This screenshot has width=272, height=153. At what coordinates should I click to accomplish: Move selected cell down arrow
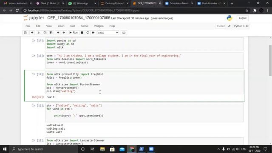64,33
